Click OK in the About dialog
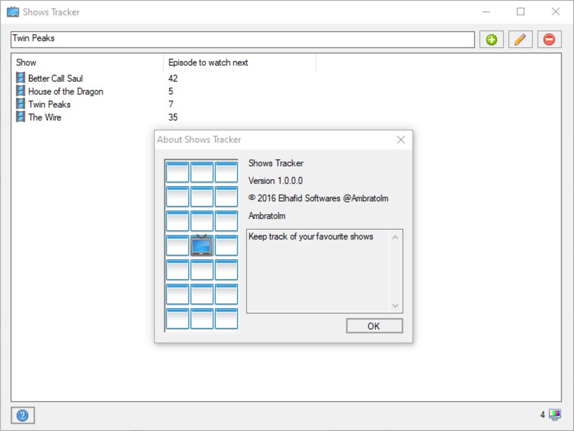 tap(374, 326)
